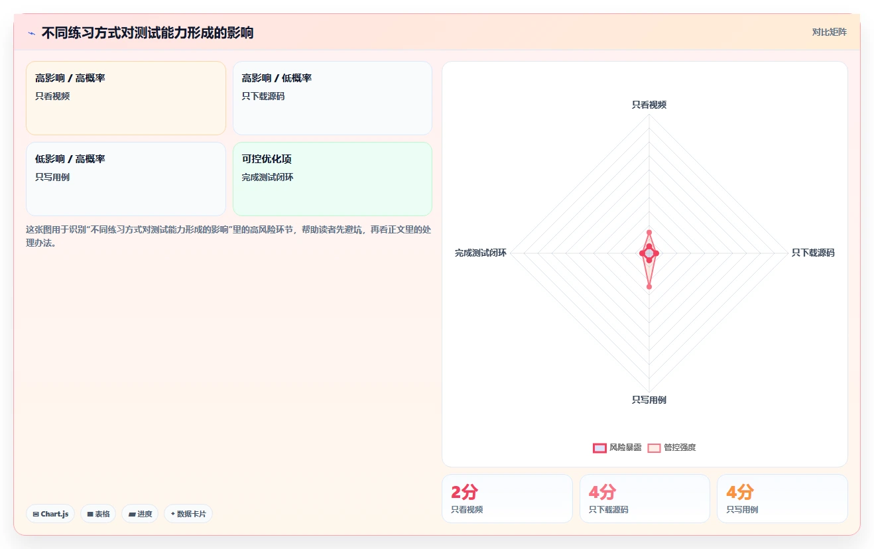Click the bottom radar data point
This screenshot has width=874, height=549.
(x=649, y=286)
